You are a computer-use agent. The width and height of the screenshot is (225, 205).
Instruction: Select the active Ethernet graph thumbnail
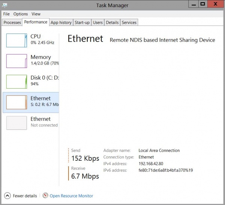tap(16, 102)
